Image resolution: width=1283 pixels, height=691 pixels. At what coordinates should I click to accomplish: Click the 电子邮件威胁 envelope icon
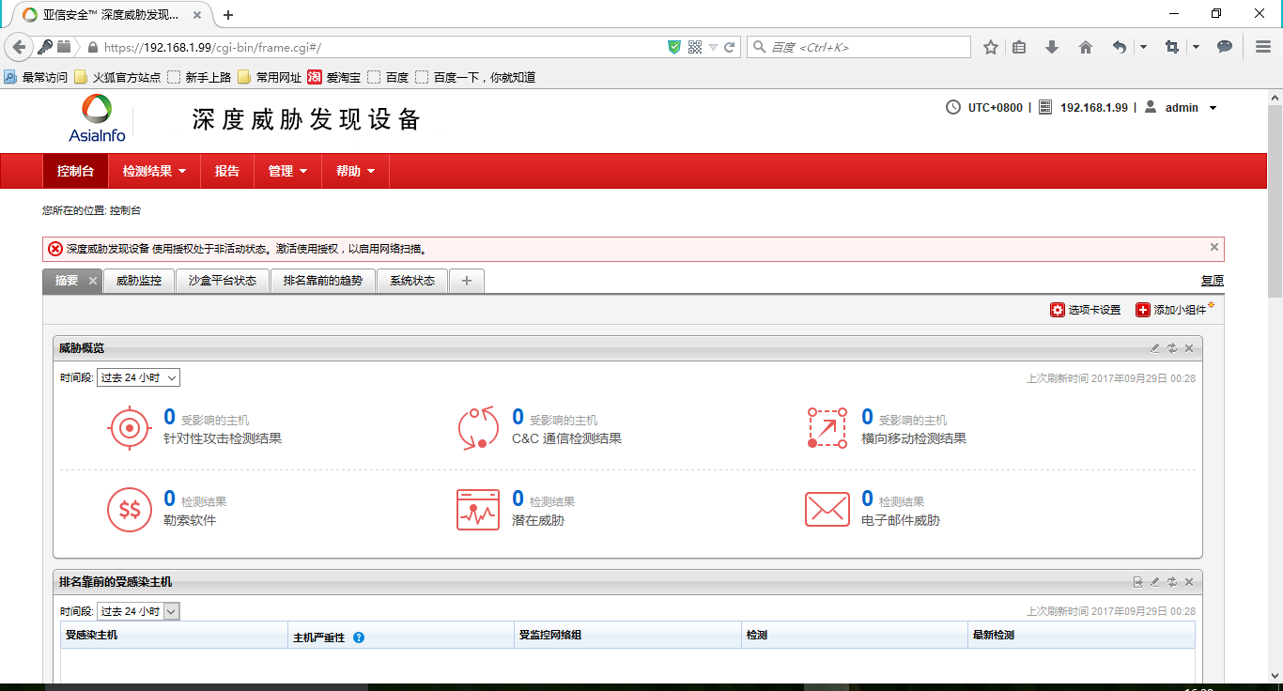click(827, 510)
